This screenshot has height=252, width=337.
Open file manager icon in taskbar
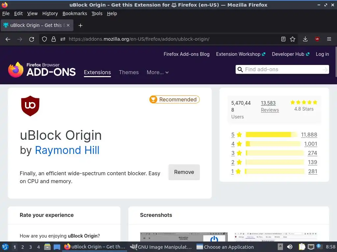[47, 247]
